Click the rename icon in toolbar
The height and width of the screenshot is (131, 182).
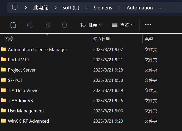click(x=30, y=25)
